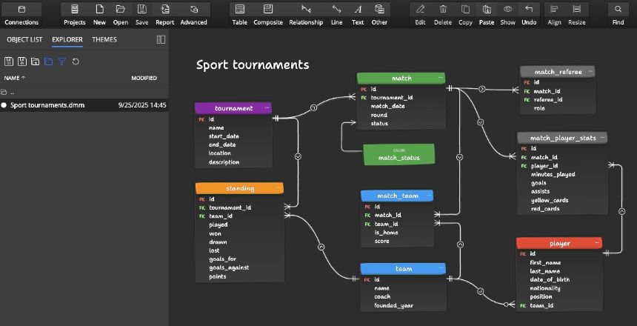Screen dimensions: 637x326
Task: Open the tournament table options menu
Action: (267, 107)
